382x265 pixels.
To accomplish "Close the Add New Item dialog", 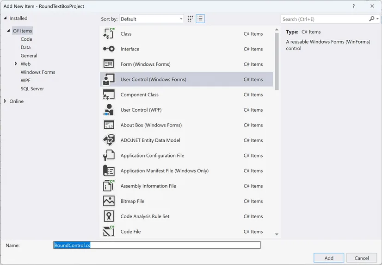I will 372,6.
